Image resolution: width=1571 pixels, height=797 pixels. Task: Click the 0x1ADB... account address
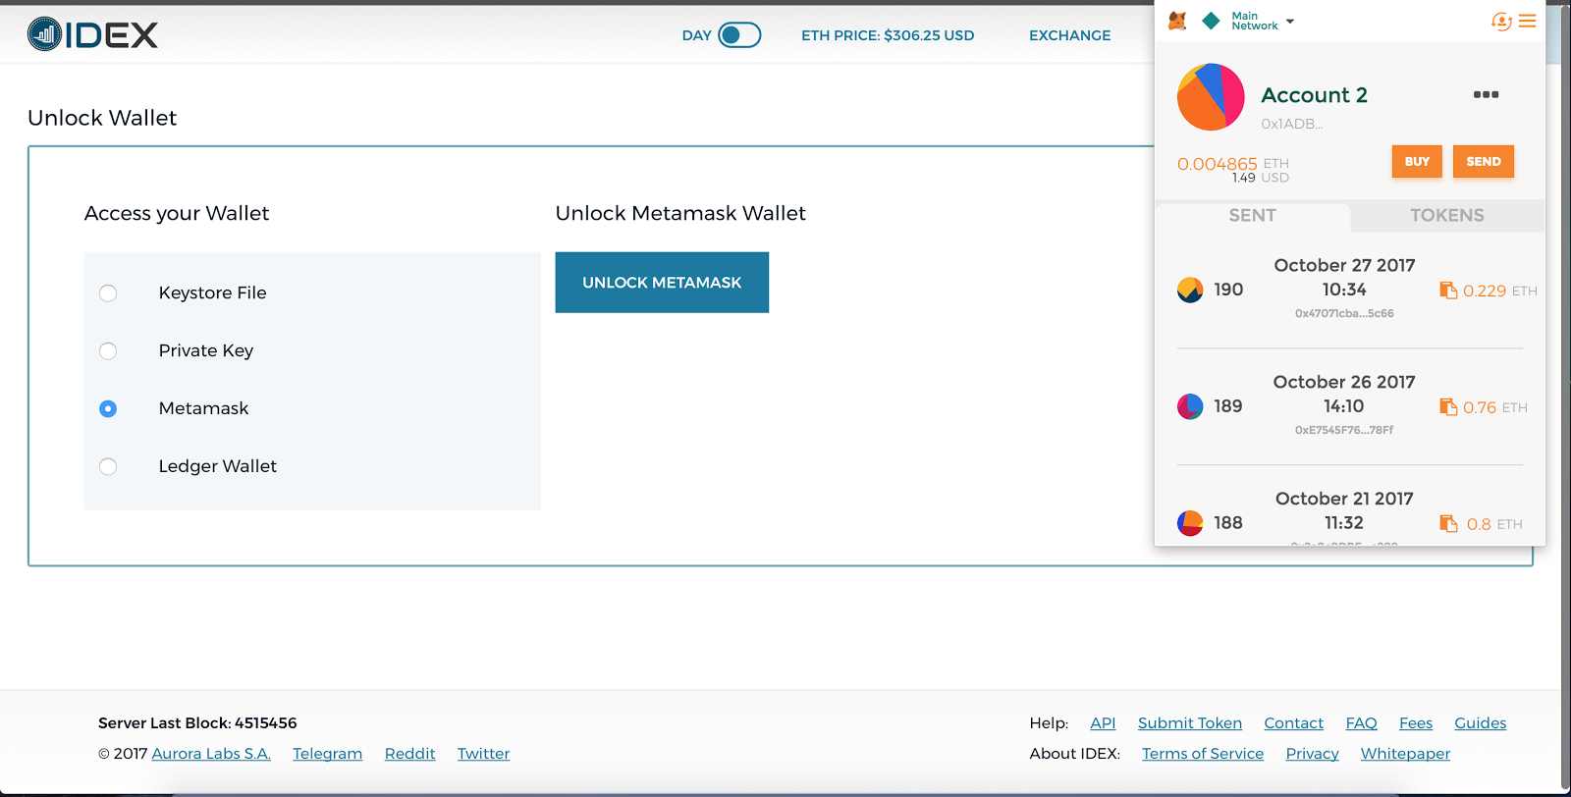coord(1291,124)
